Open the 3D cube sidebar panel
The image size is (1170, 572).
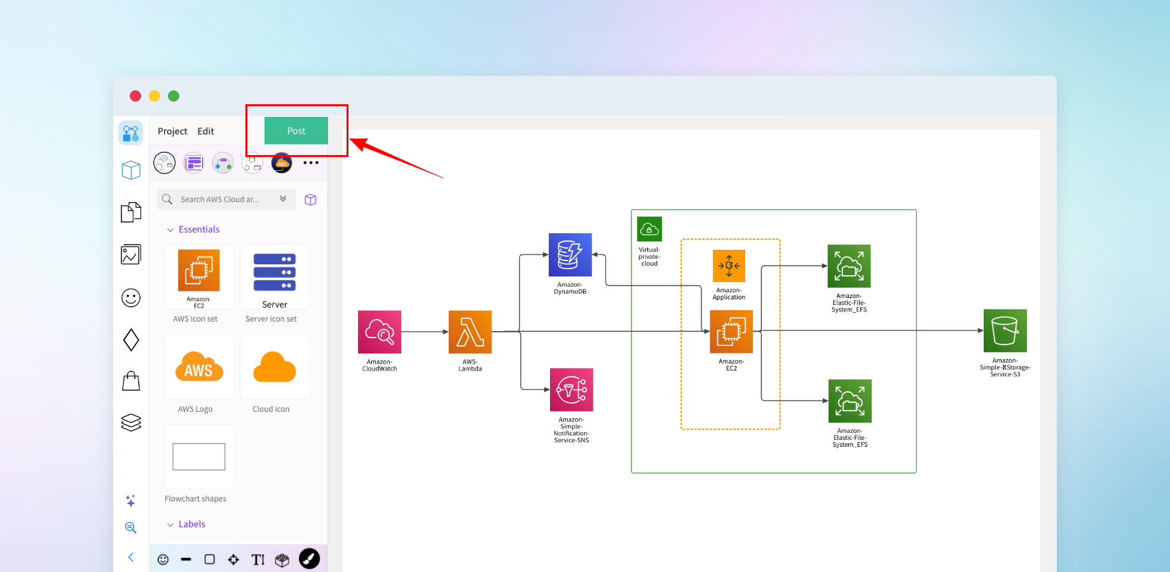[x=131, y=170]
